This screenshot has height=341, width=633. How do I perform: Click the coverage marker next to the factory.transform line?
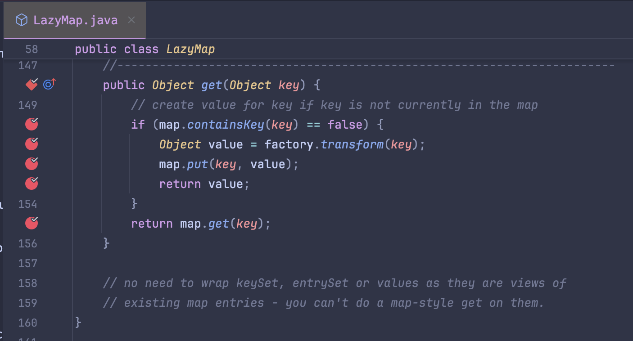31,144
